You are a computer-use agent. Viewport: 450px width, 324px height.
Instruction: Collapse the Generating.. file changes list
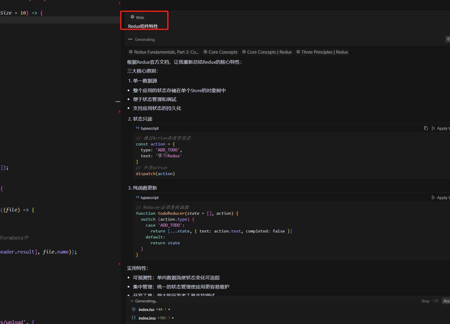pyautogui.click(x=132, y=301)
